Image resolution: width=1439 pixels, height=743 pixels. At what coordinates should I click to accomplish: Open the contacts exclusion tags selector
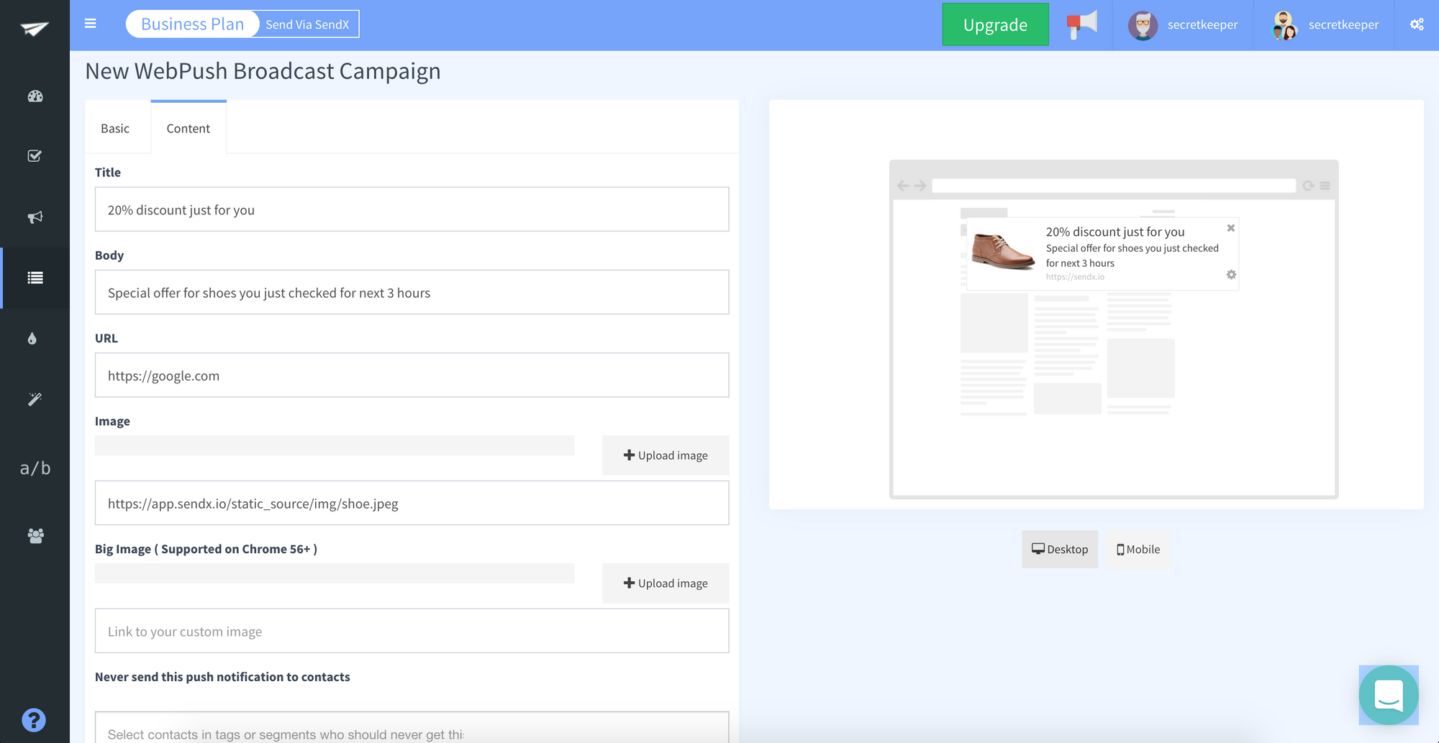coord(412,733)
